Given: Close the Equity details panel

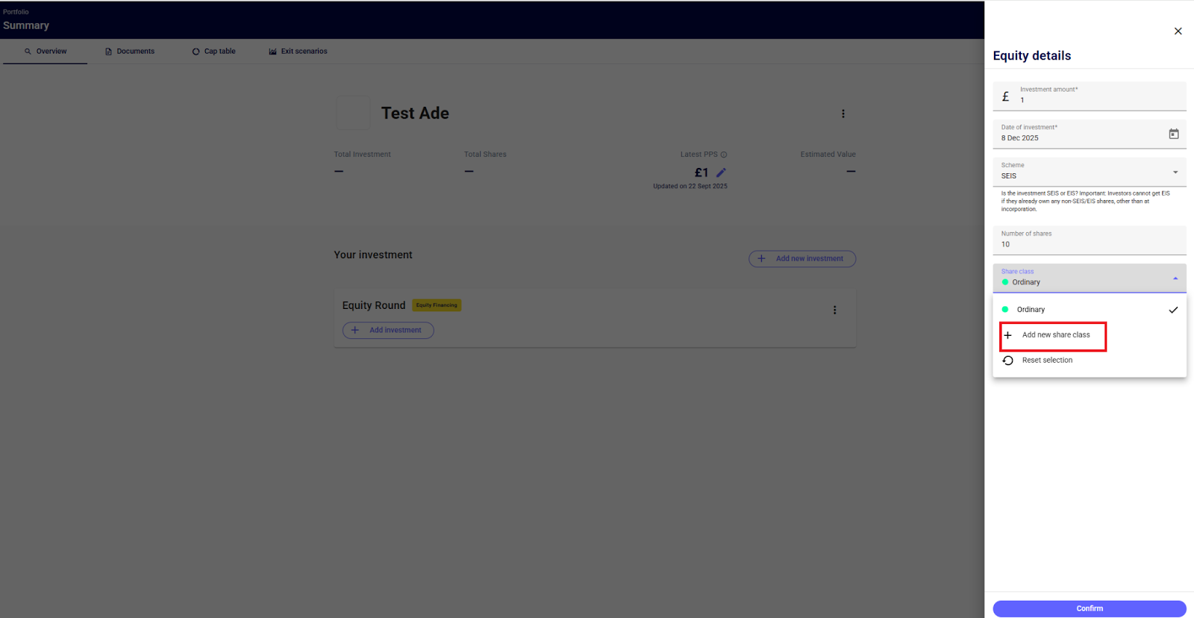Looking at the screenshot, I should [x=1178, y=31].
